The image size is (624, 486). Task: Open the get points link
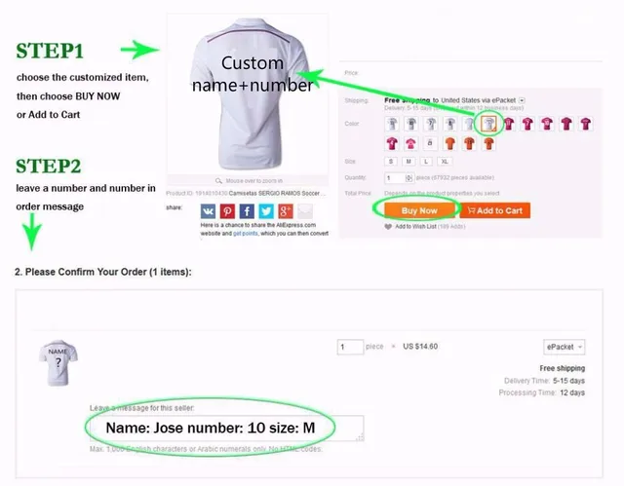pyautogui.click(x=245, y=234)
